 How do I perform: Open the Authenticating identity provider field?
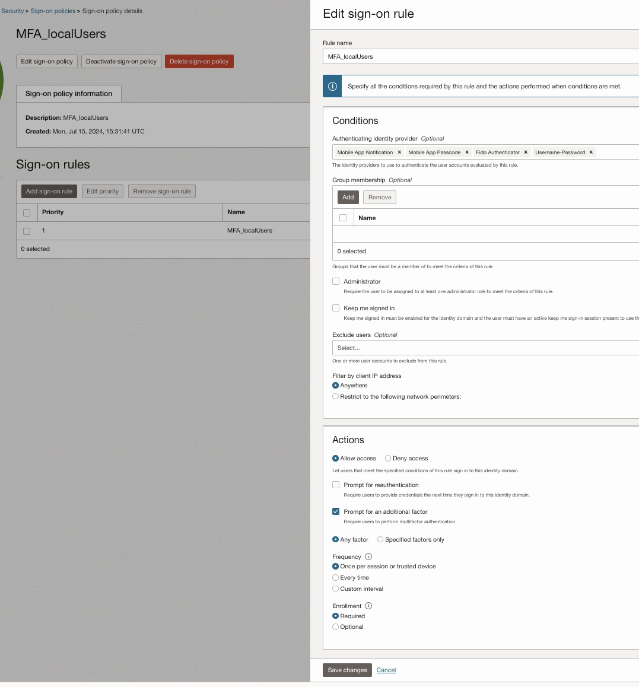click(x=617, y=152)
